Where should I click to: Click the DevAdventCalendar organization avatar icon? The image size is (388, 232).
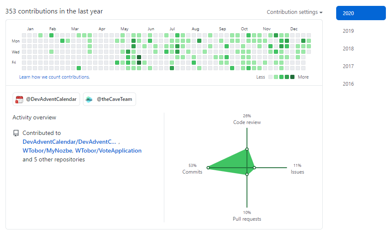[19, 100]
